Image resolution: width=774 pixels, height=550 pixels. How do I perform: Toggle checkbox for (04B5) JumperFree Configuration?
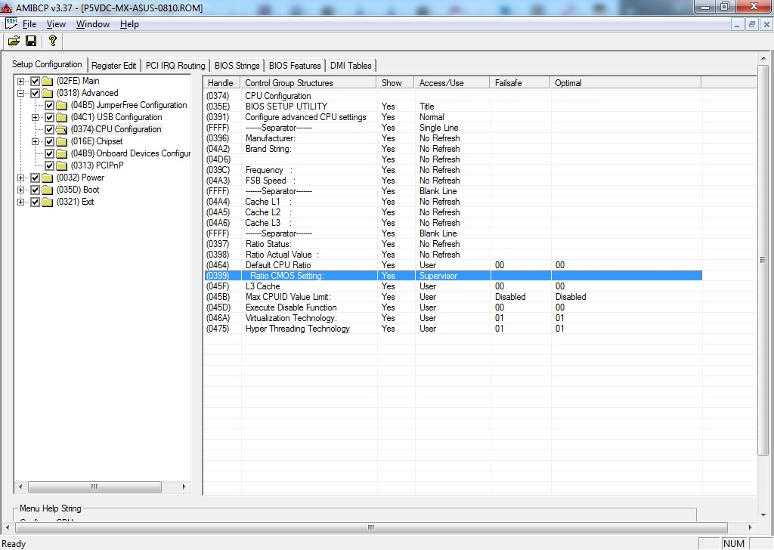pos(49,105)
